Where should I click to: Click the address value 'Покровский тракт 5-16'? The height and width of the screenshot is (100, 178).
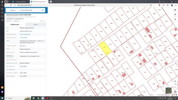point(27,42)
